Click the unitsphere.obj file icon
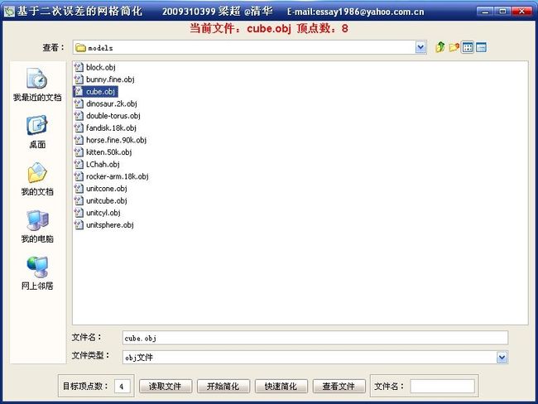 pyautogui.click(x=79, y=225)
